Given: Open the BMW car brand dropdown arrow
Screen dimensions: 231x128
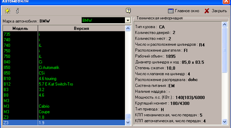Looking at the screenshot, I should coord(128,20).
